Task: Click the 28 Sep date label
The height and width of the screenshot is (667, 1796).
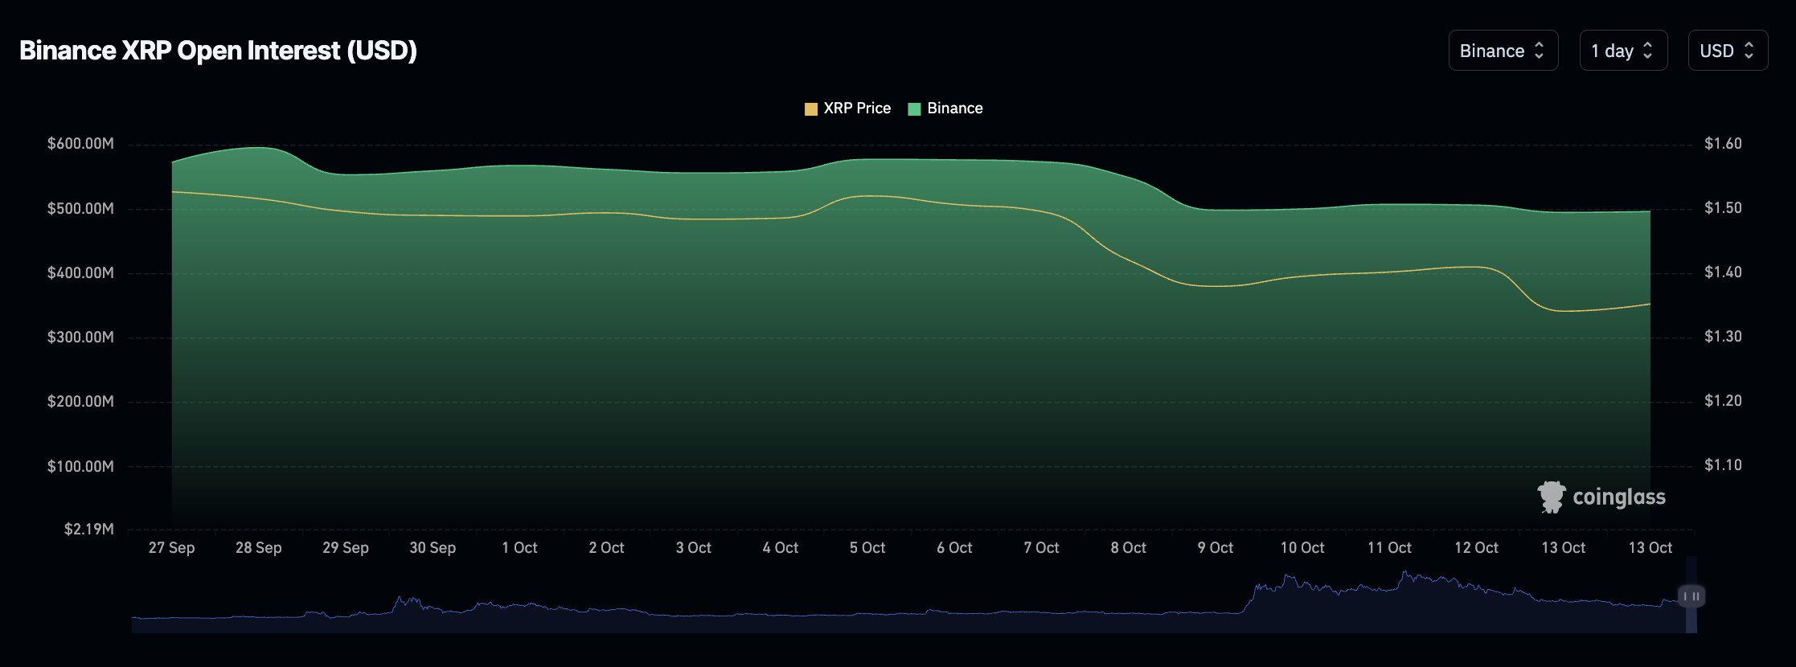Action: 258,548
